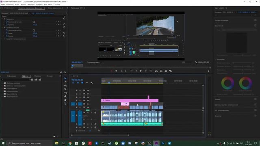Switch to the Маркеры panel tab
Image resolution: width=260 pixels, height=146 pixels.
[37, 76]
